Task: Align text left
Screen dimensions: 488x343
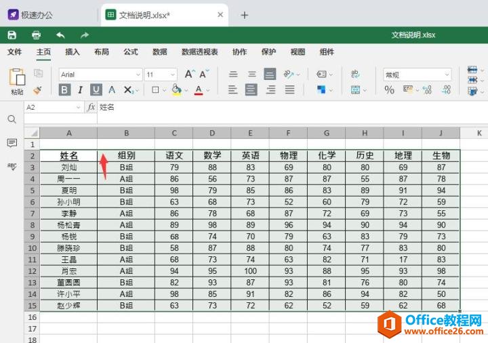Action: (232, 89)
